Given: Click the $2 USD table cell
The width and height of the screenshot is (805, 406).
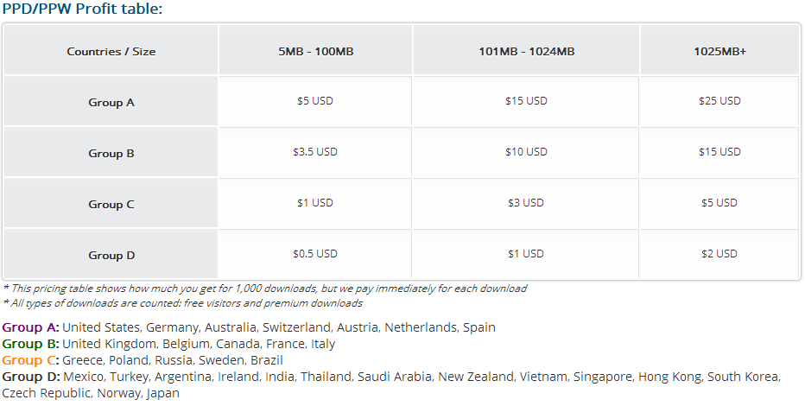Looking at the screenshot, I should pyautogui.click(x=719, y=254).
